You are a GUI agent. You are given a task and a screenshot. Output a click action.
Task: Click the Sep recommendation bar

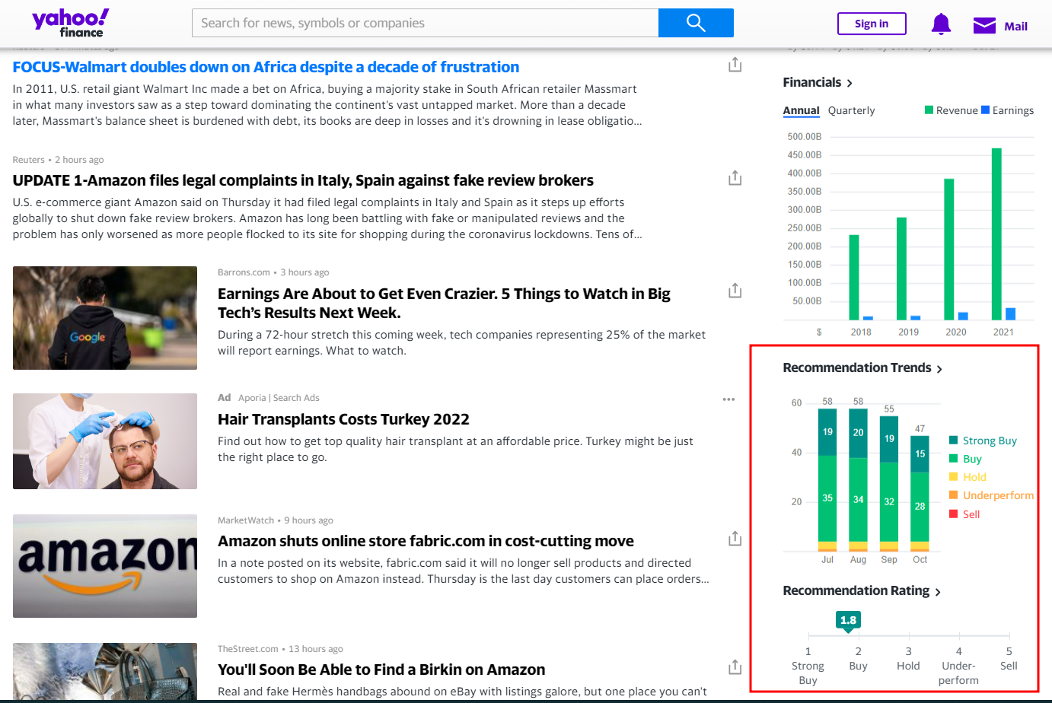click(x=889, y=484)
